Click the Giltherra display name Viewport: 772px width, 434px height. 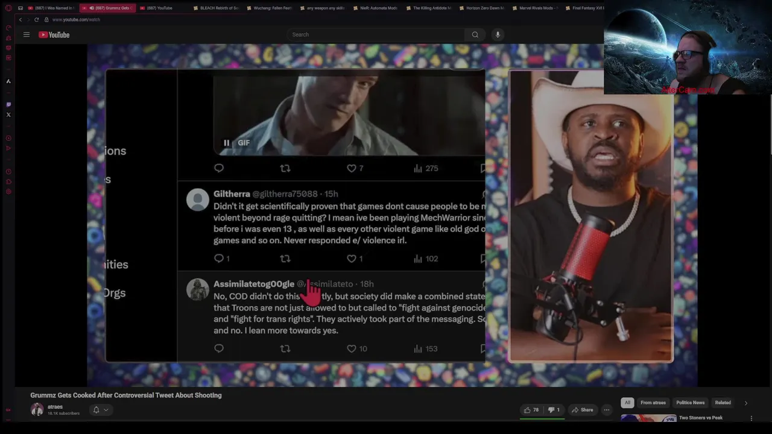click(232, 194)
